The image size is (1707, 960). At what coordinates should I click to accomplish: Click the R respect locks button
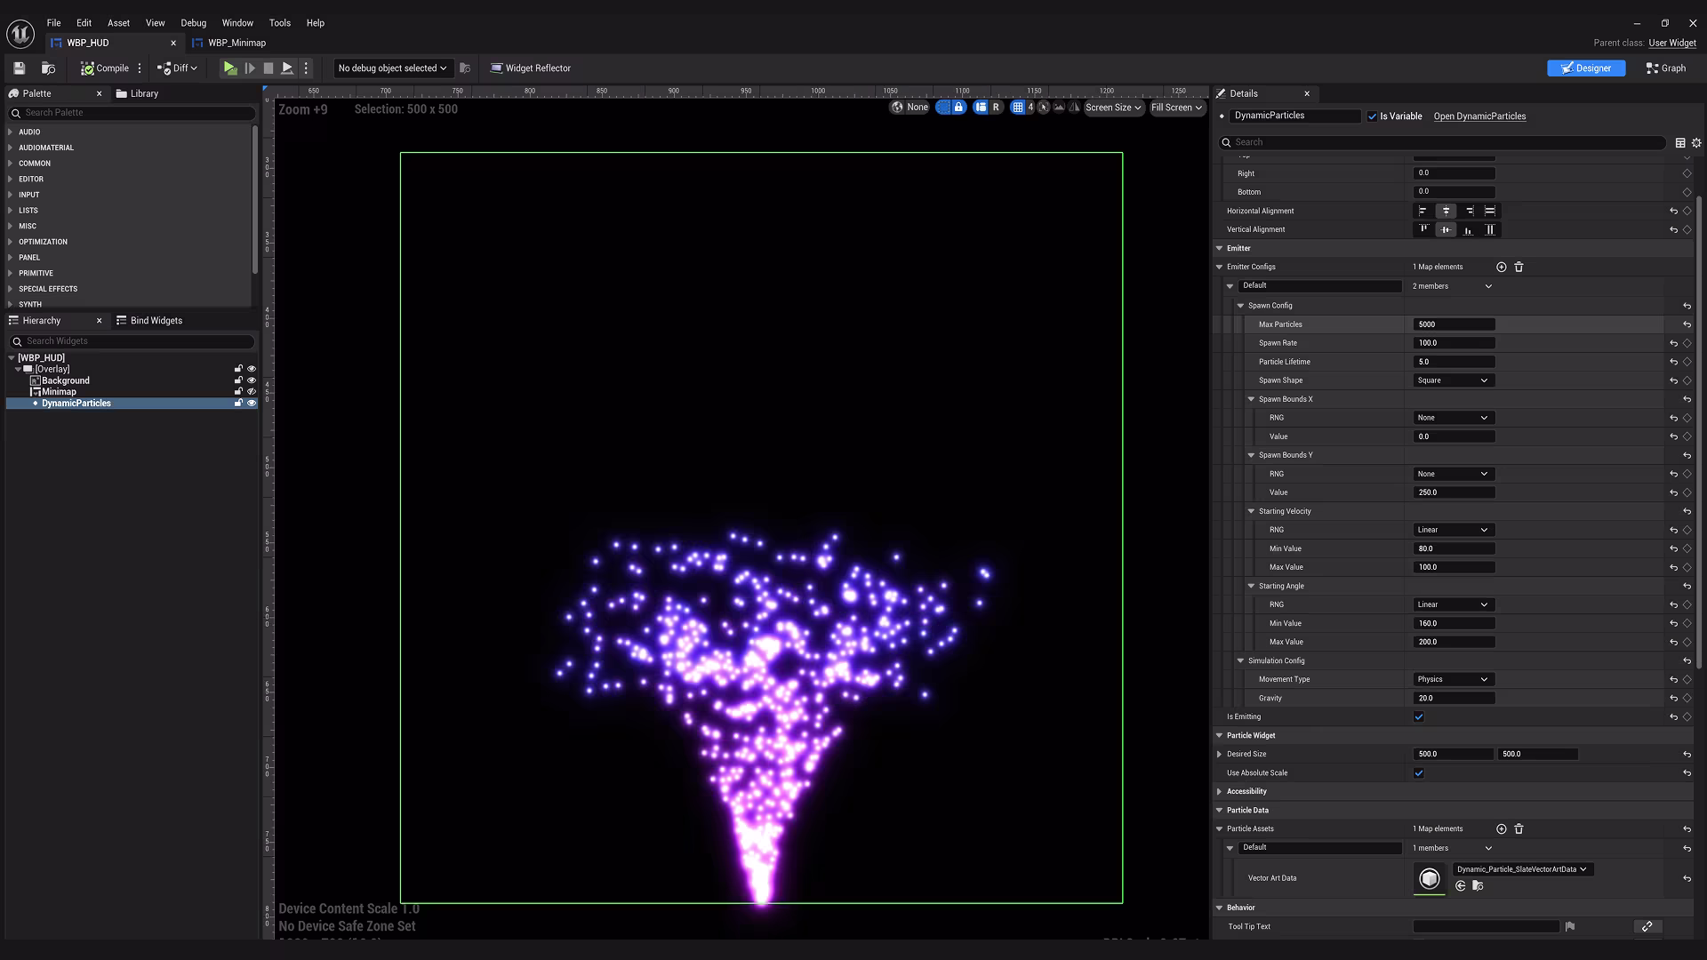point(996,108)
